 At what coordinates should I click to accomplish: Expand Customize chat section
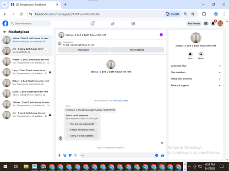[x=196, y=66]
